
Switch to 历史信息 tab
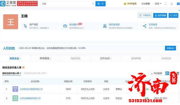[x=166, y=59]
